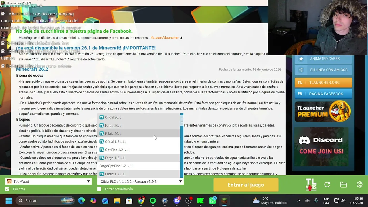The width and height of the screenshot is (368, 207).
Task: Open Microsoft Copilot from taskbar
Action: coord(93,201)
